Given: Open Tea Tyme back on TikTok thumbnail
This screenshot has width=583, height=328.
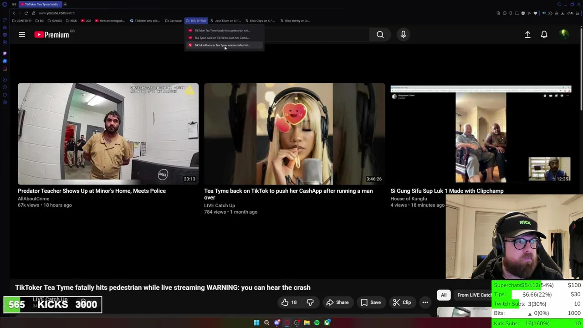Looking at the screenshot, I should coord(294,134).
